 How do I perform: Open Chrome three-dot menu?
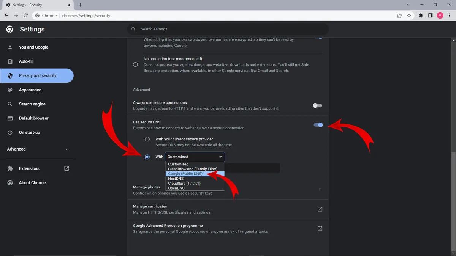tap(450, 16)
